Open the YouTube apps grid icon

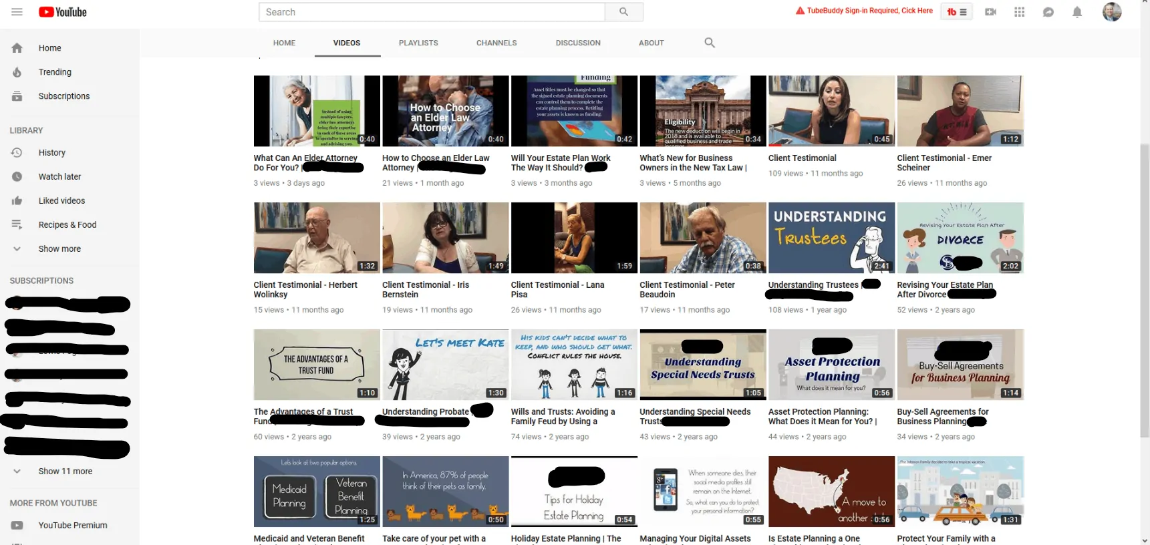tap(1019, 12)
